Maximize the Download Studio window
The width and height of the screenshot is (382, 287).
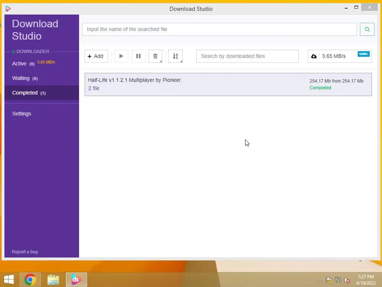356,7
